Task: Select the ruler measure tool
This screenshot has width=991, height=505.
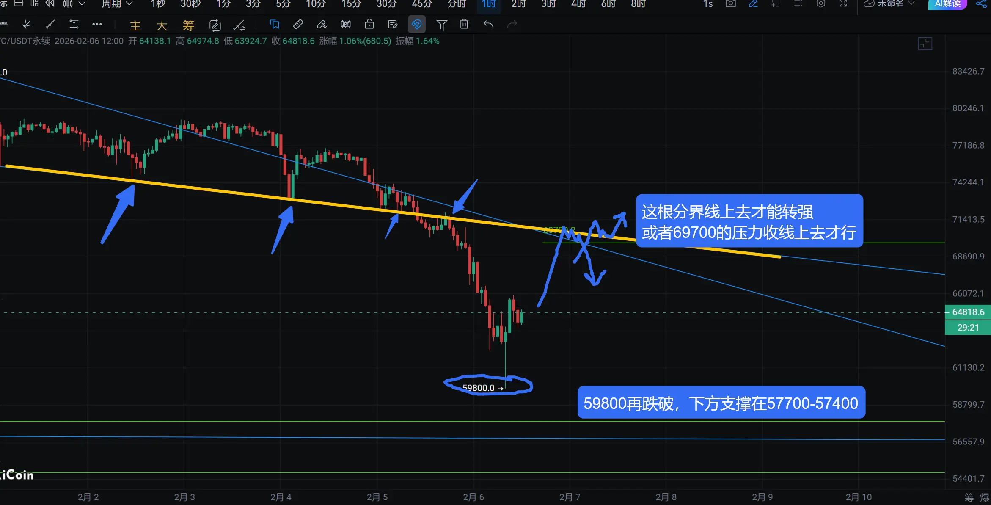Action: [298, 25]
